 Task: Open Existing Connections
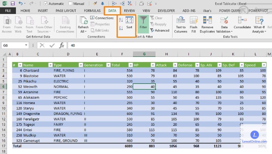pyautogui.click(x=65, y=24)
